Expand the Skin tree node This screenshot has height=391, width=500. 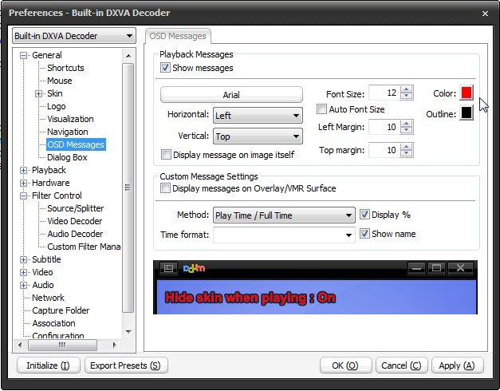[38, 93]
